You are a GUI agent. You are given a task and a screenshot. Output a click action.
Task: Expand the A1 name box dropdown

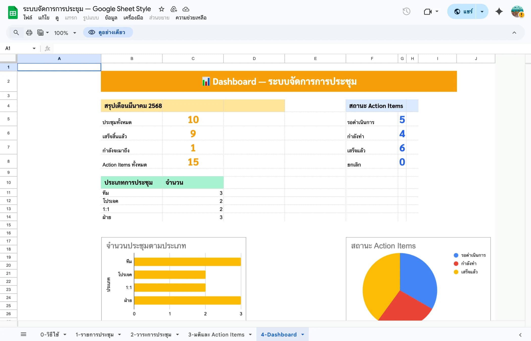(x=34, y=48)
